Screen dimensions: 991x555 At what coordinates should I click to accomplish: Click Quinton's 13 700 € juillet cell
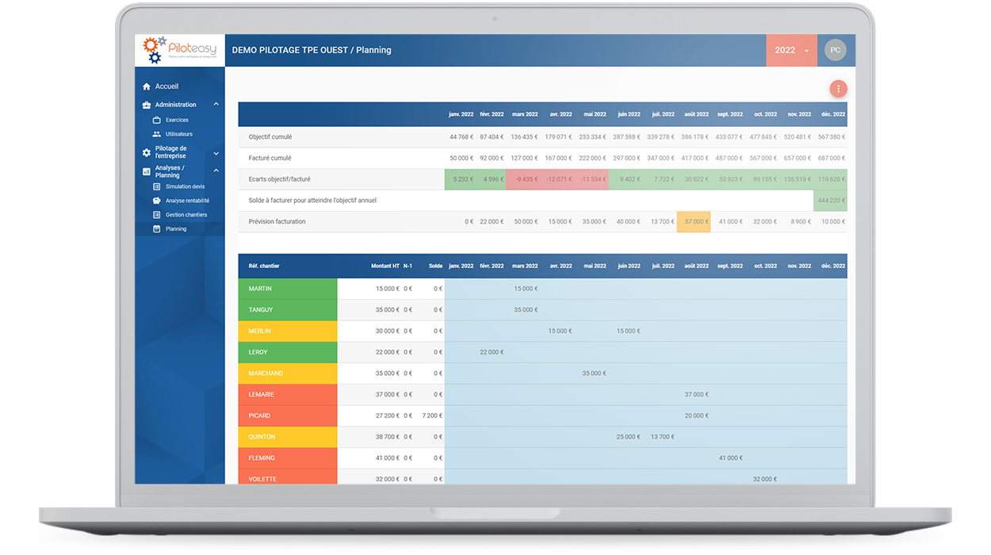pos(662,437)
